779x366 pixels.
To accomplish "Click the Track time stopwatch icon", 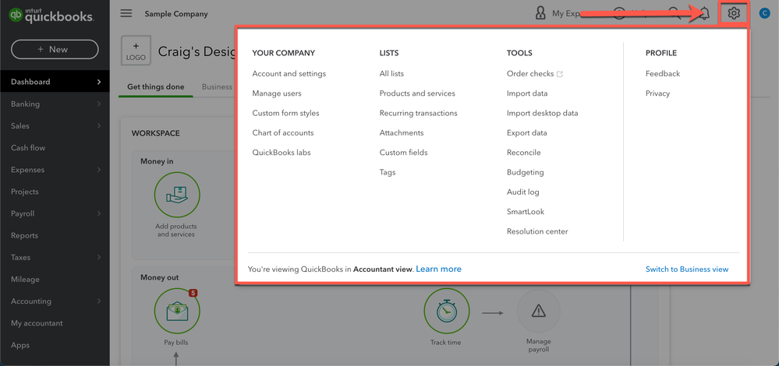I will tap(446, 311).
